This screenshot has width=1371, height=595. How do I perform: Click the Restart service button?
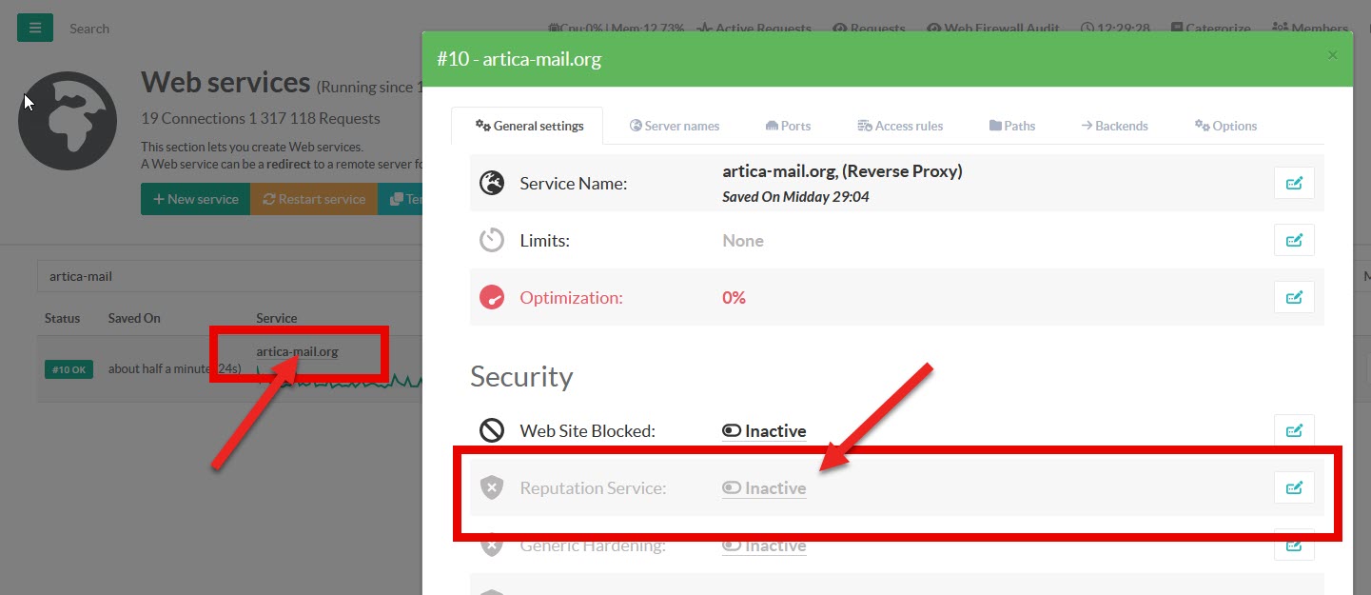[314, 199]
